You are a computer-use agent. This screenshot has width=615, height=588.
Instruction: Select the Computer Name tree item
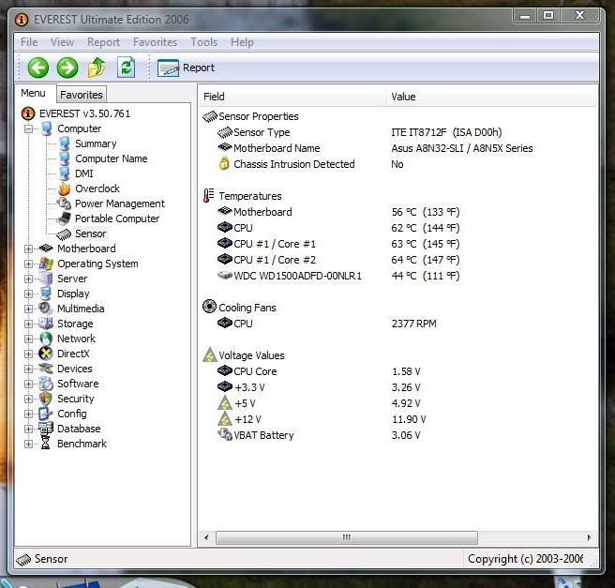112,158
